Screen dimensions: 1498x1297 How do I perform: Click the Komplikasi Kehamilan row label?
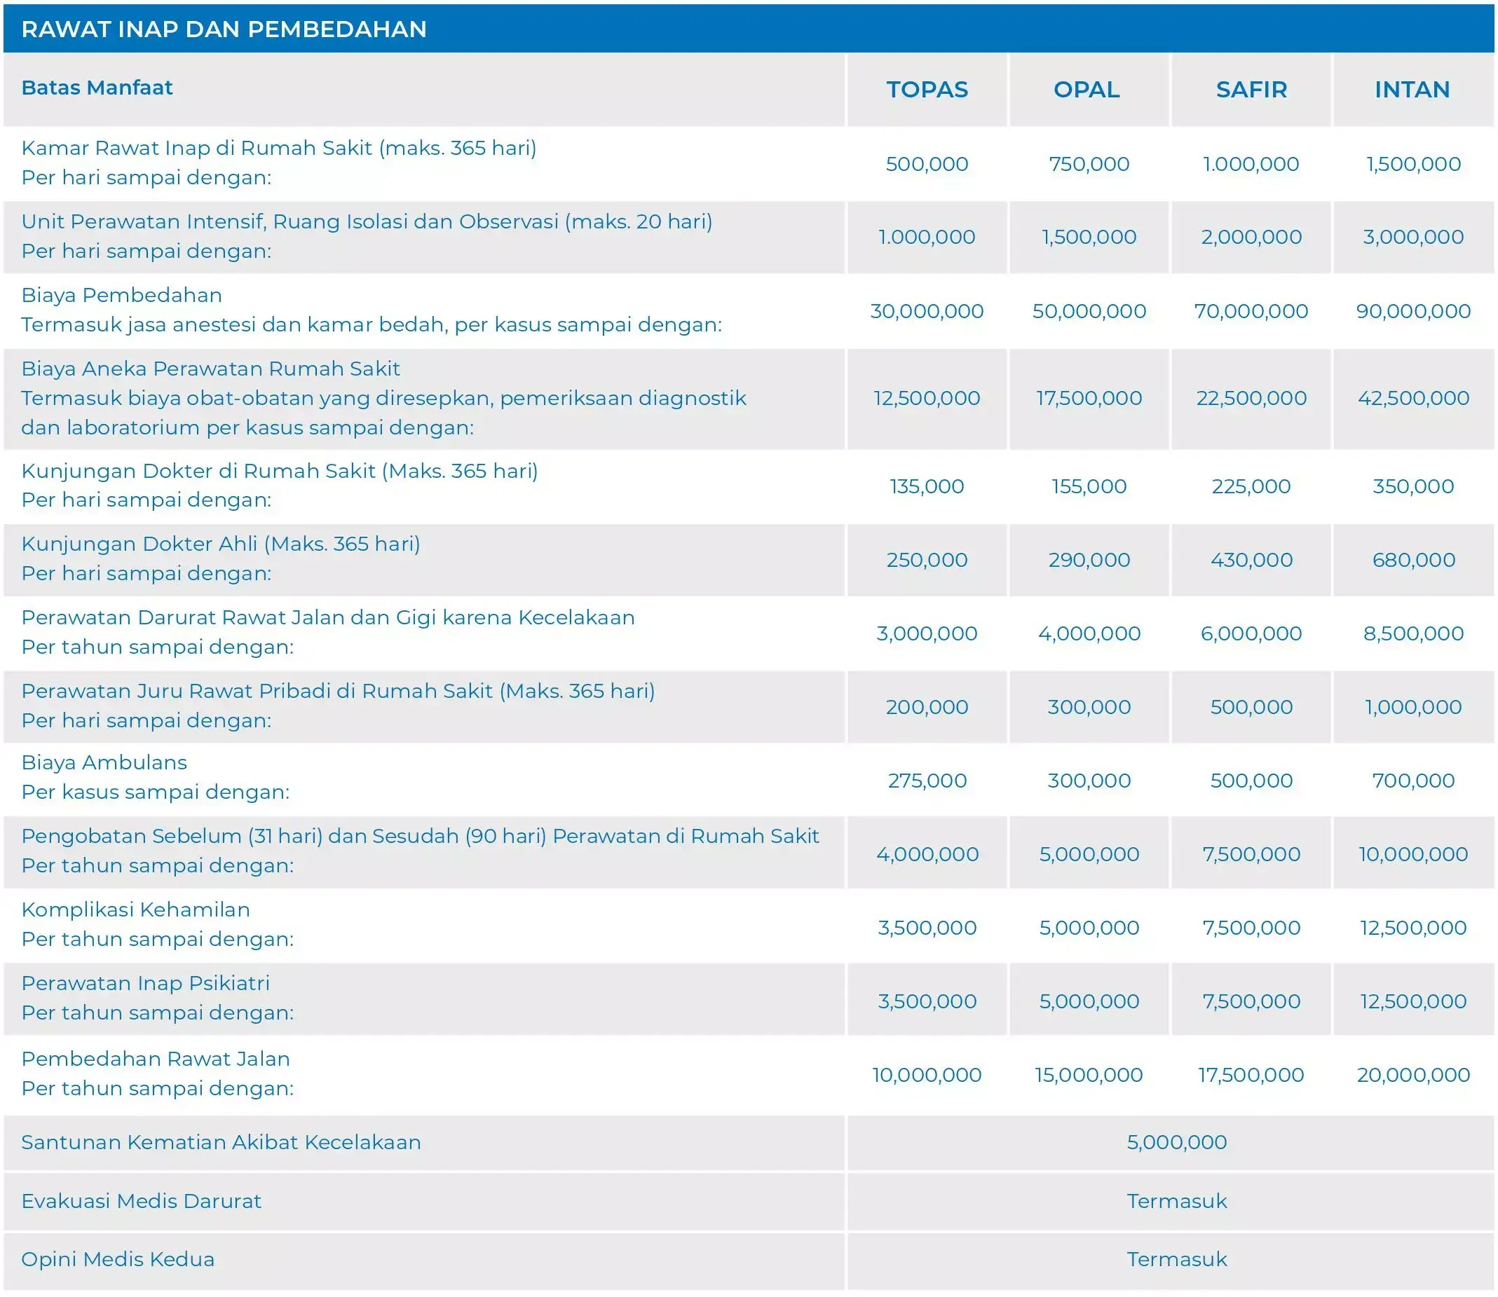pyautogui.click(x=135, y=910)
